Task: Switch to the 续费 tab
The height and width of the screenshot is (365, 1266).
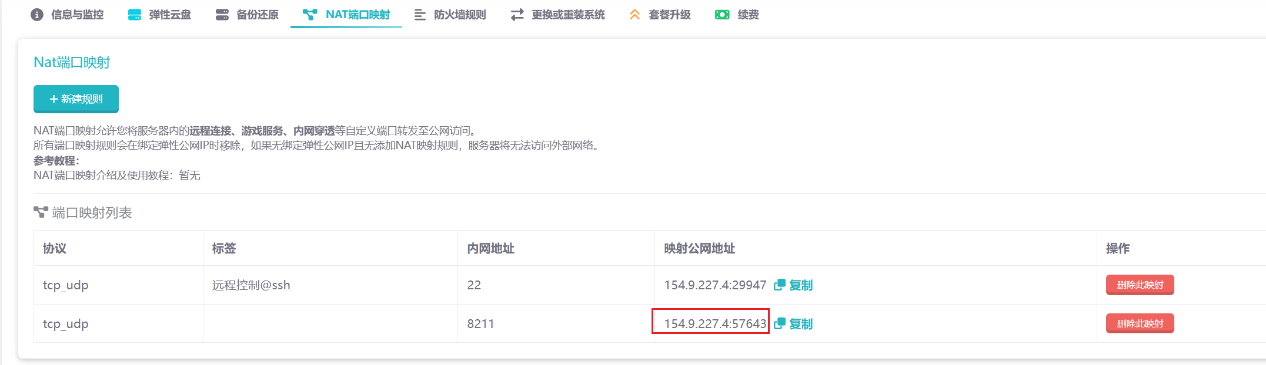Action: tap(737, 15)
